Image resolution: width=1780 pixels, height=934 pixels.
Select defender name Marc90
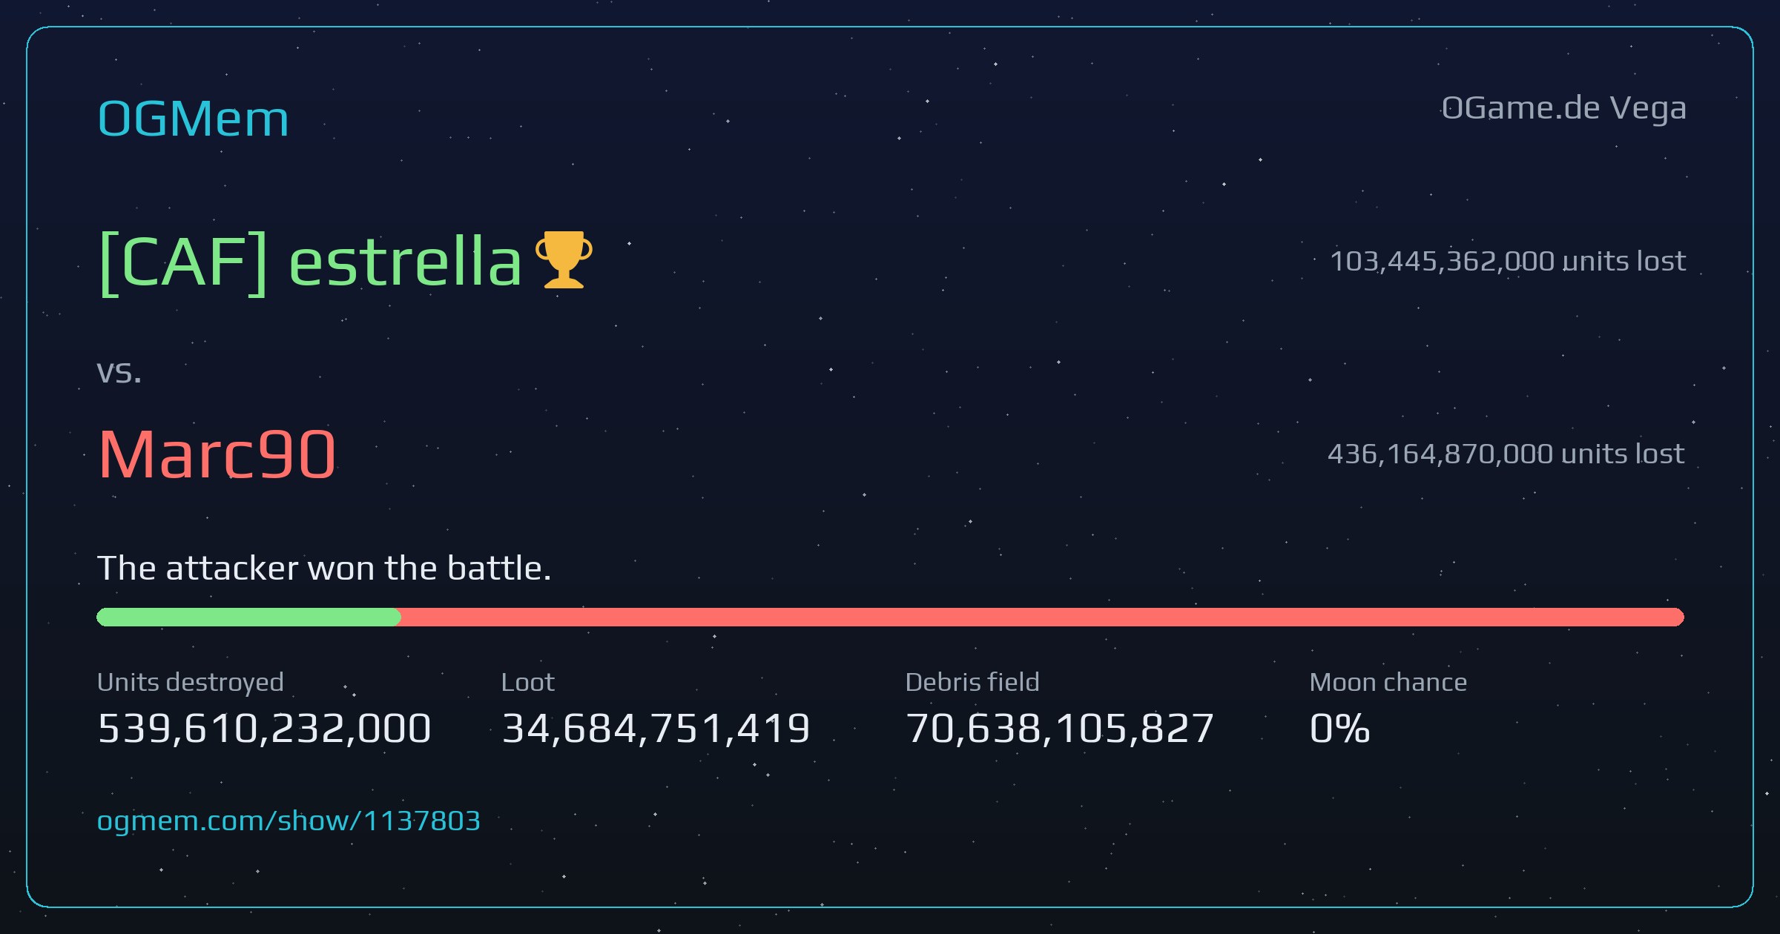[x=217, y=454]
